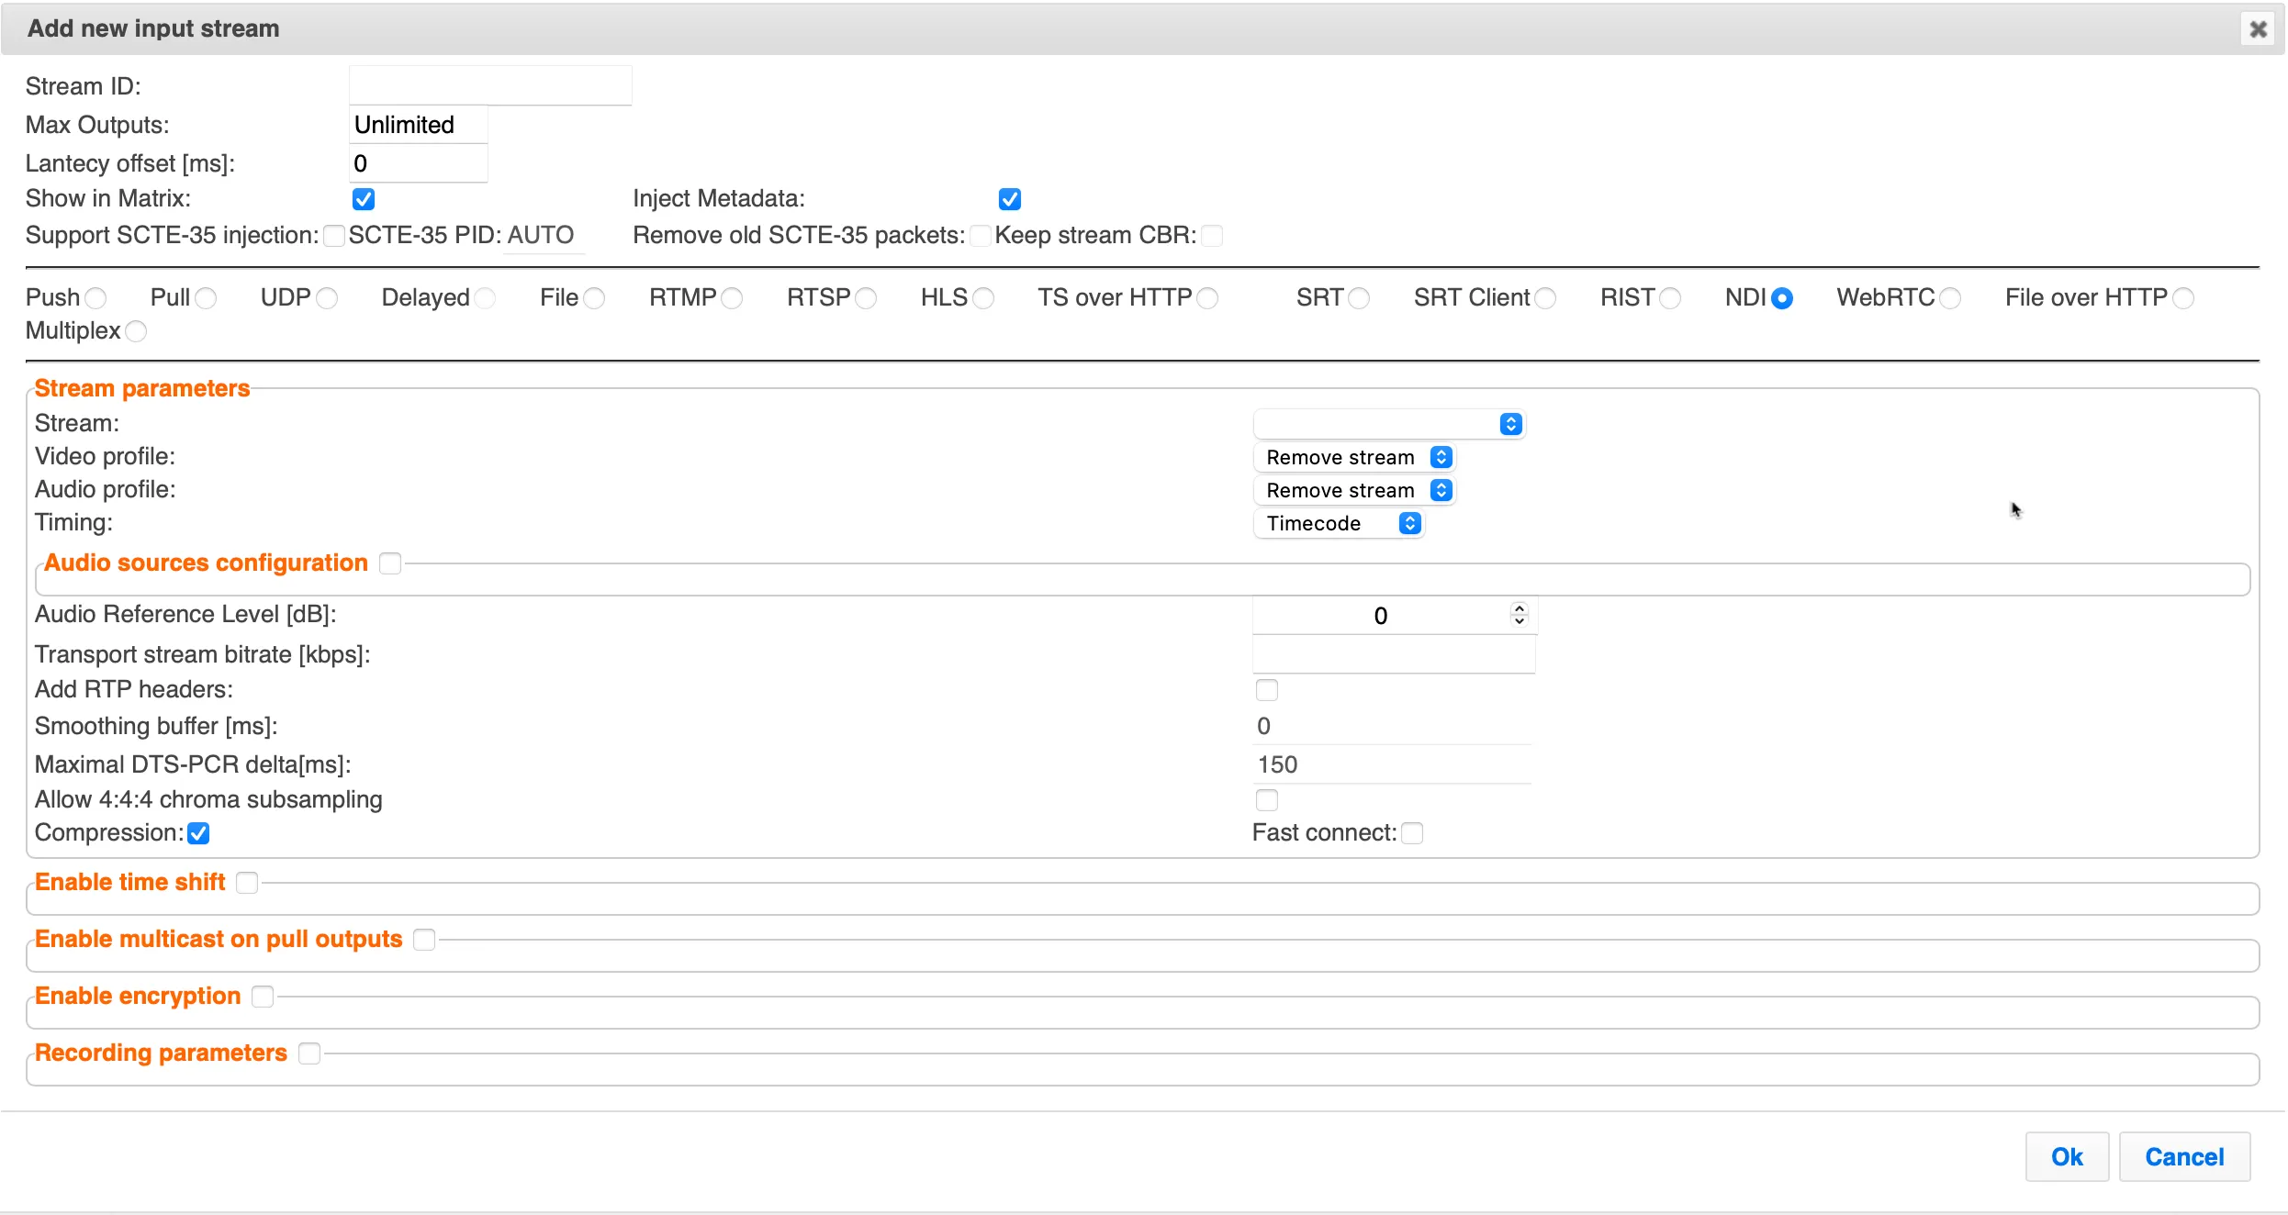Enable Add RTP headers checkbox
The width and height of the screenshot is (2288, 1215).
pyautogui.click(x=1267, y=690)
